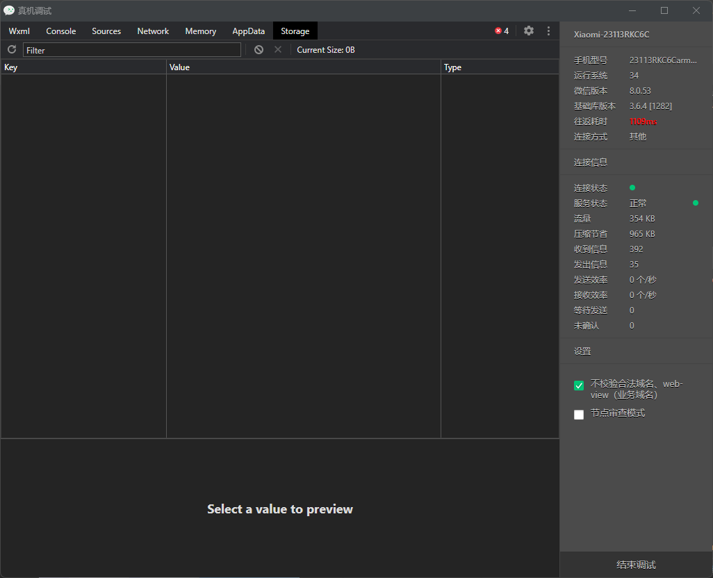Enable 节点审查模式 checkbox

coord(579,415)
